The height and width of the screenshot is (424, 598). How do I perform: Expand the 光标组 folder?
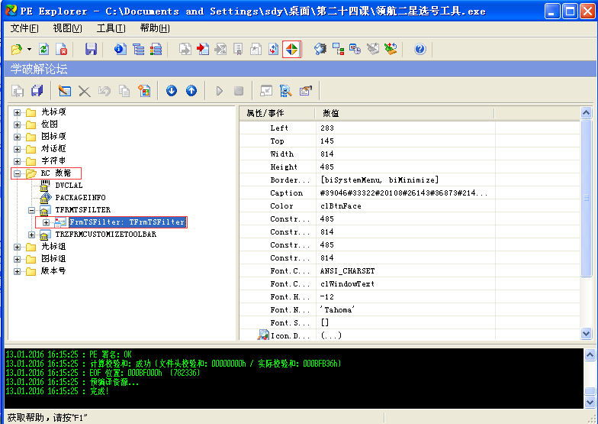click(17, 247)
